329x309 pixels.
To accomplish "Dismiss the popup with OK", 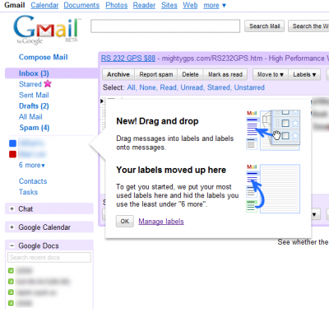I will tap(125, 221).
